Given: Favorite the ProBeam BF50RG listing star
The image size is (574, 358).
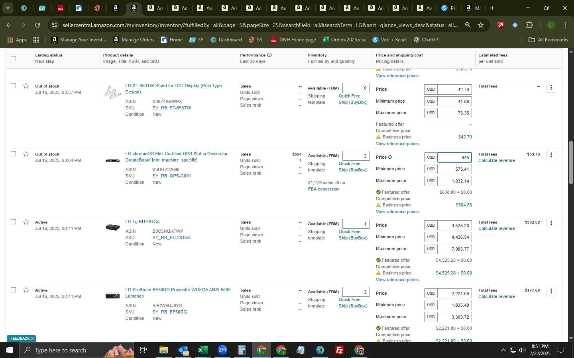Looking at the screenshot, I should pos(26,290).
